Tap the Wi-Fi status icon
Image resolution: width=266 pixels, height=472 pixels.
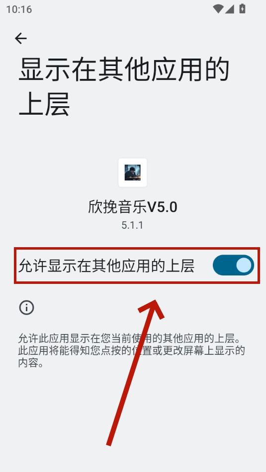(x=218, y=9)
